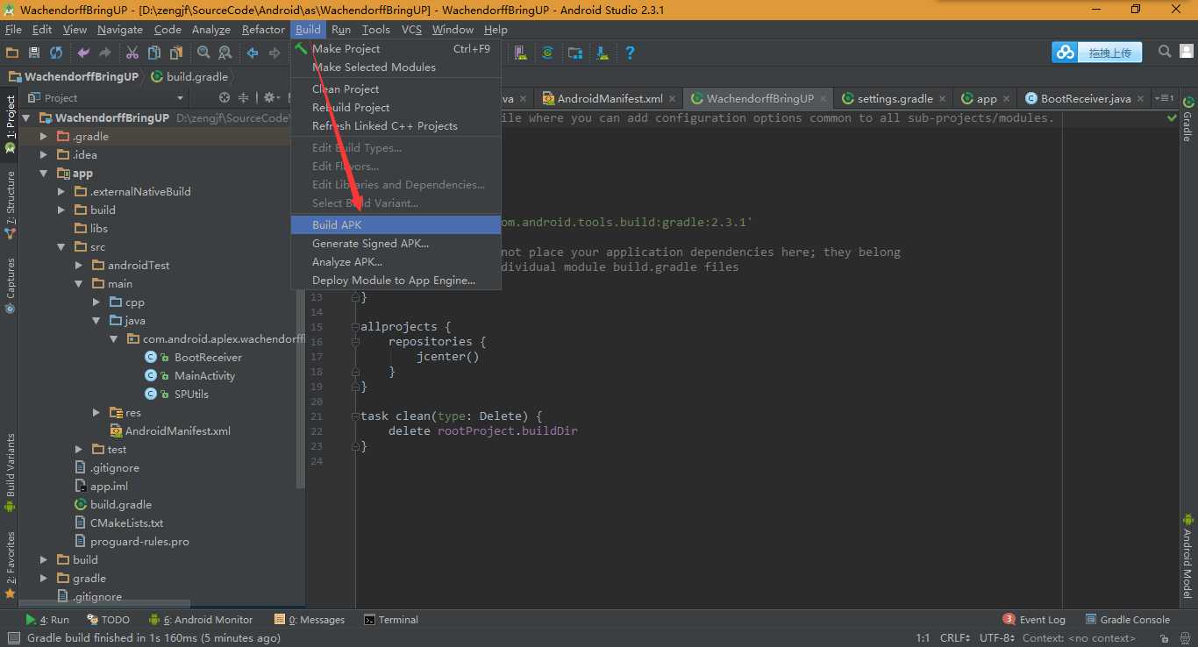The height and width of the screenshot is (647, 1198).
Task: Click the Open folder toolbar icon
Action: point(12,53)
